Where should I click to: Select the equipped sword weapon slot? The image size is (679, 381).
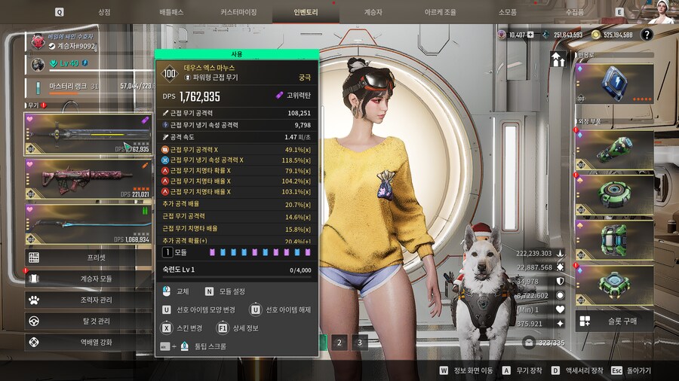click(x=88, y=134)
